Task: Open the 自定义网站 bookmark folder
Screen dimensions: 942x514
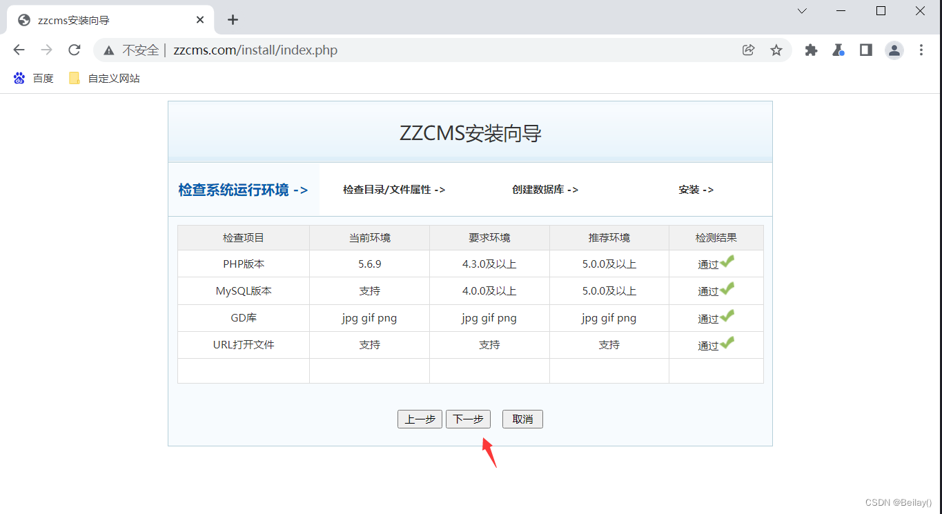Action: pyautogui.click(x=104, y=79)
